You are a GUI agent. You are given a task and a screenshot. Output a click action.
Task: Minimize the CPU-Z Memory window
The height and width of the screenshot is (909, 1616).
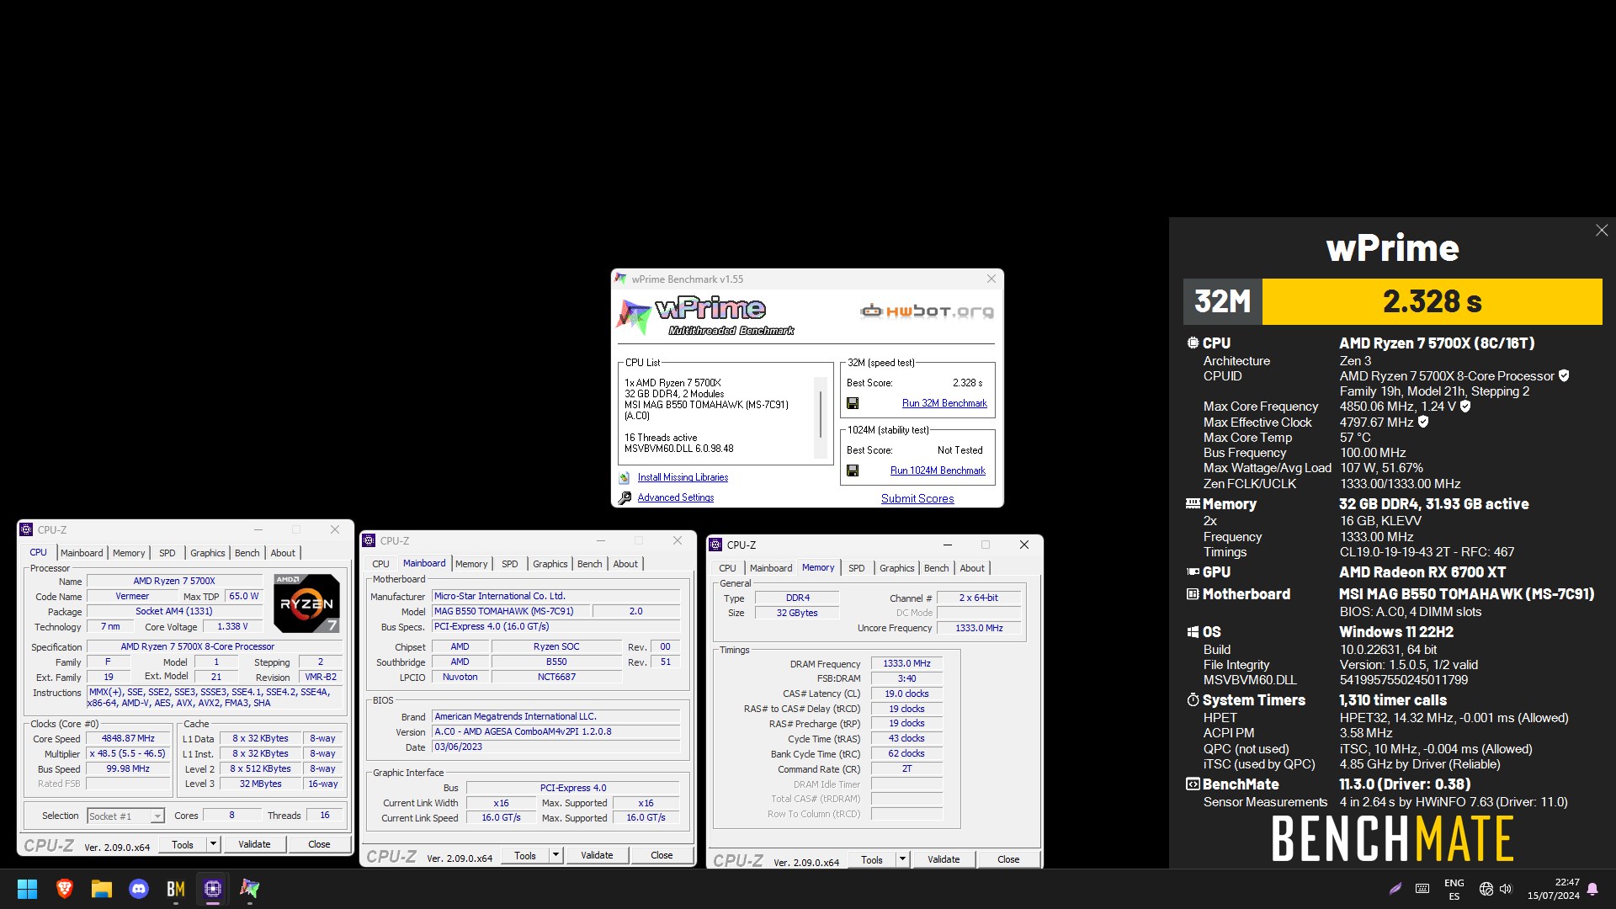click(x=947, y=545)
